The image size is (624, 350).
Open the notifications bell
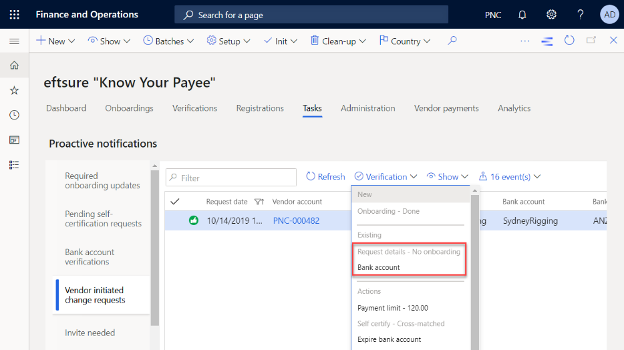[522, 15]
